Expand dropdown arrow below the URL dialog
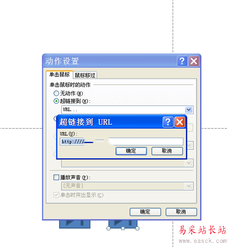Image resolution: width=227 pixels, height=247 pixels. click(x=189, y=163)
